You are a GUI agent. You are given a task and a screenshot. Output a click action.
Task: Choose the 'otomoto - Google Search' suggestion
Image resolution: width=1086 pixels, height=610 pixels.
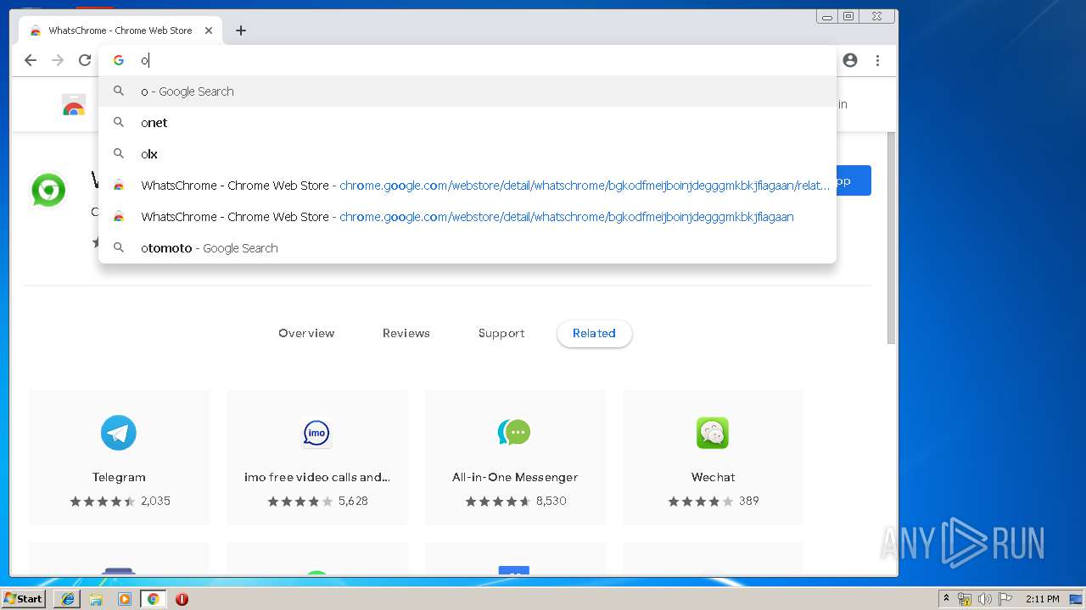(467, 248)
